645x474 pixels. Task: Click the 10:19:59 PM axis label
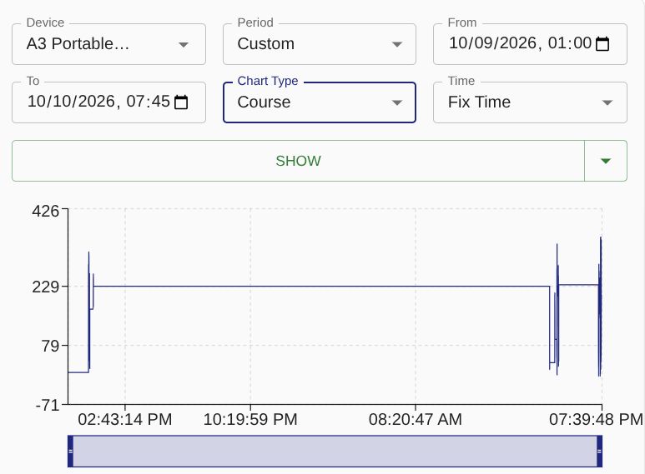click(x=250, y=419)
